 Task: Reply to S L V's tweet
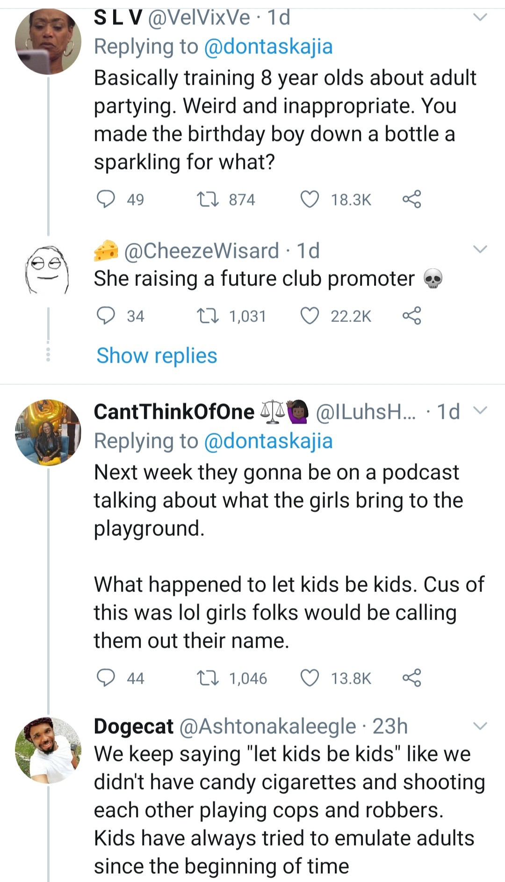click(x=106, y=199)
